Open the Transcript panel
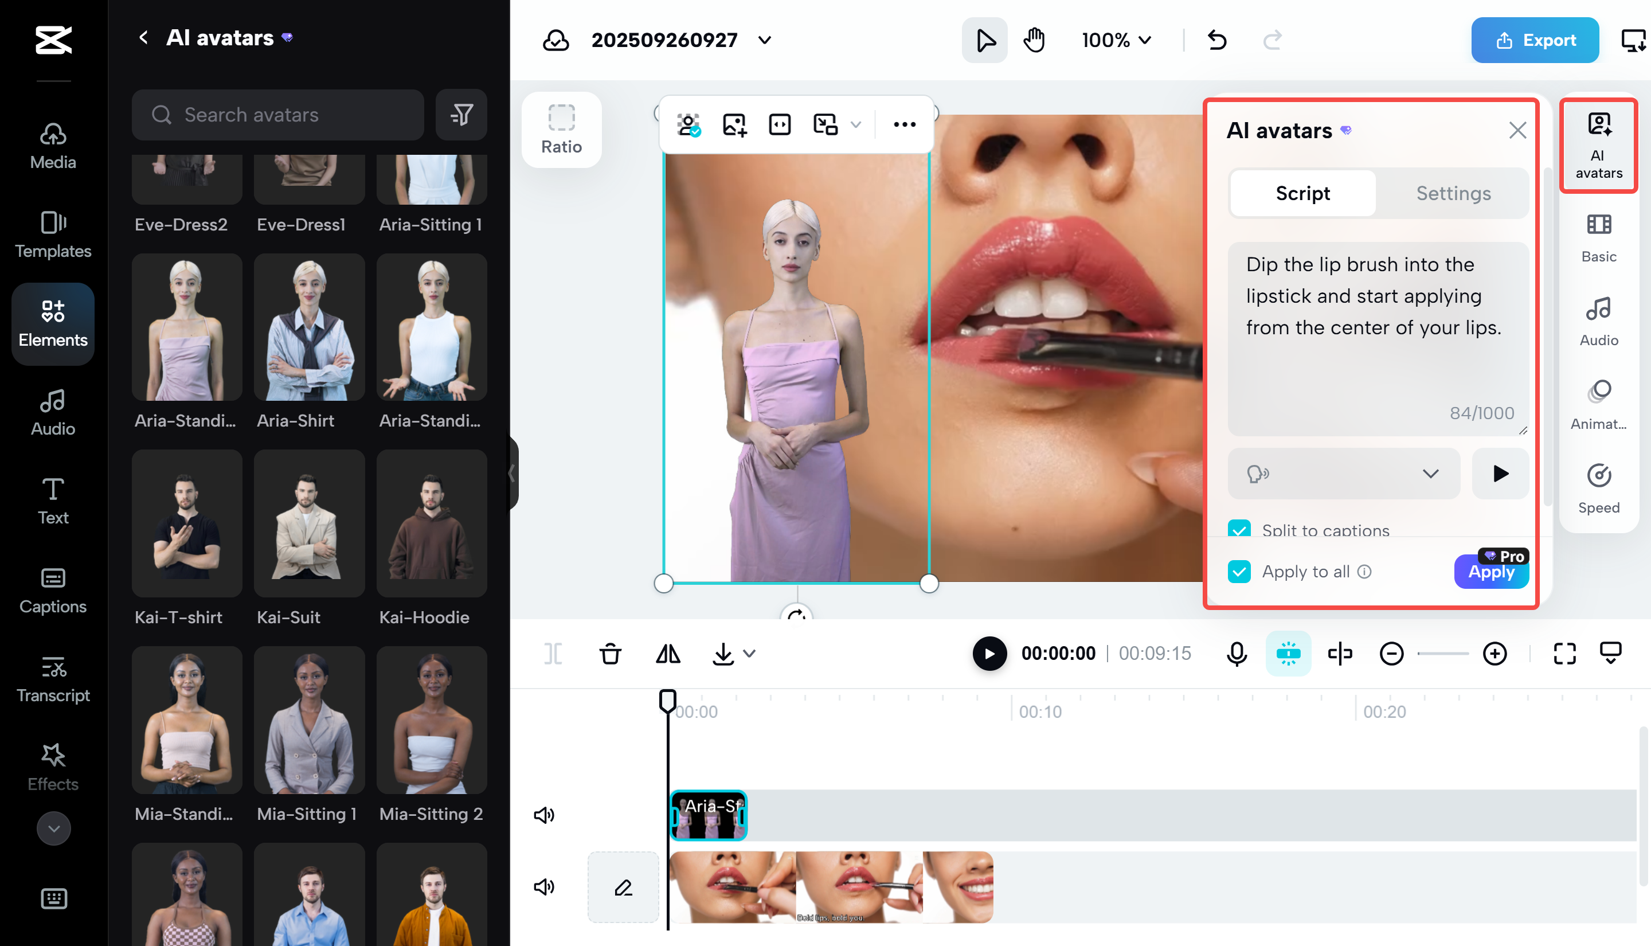1651x946 pixels. [x=53, y=679]
